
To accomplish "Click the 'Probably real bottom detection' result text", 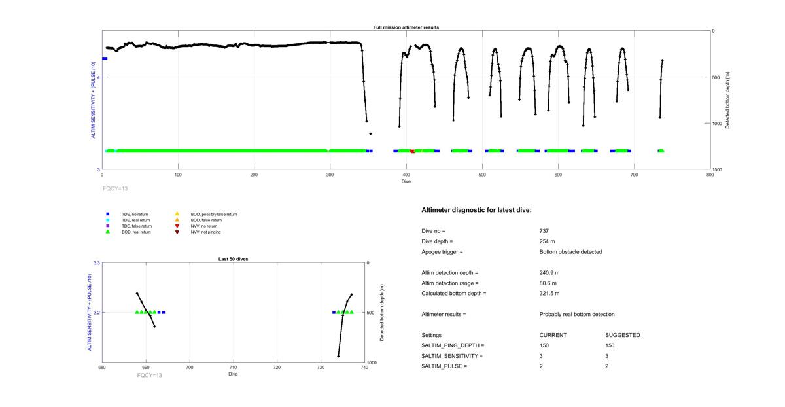I will (577, 314).
